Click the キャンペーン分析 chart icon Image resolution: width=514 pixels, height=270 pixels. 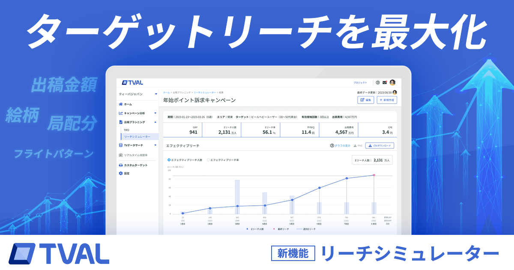[121, 113]
